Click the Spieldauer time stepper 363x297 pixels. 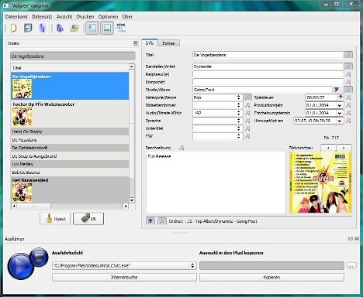pos(341,97)
